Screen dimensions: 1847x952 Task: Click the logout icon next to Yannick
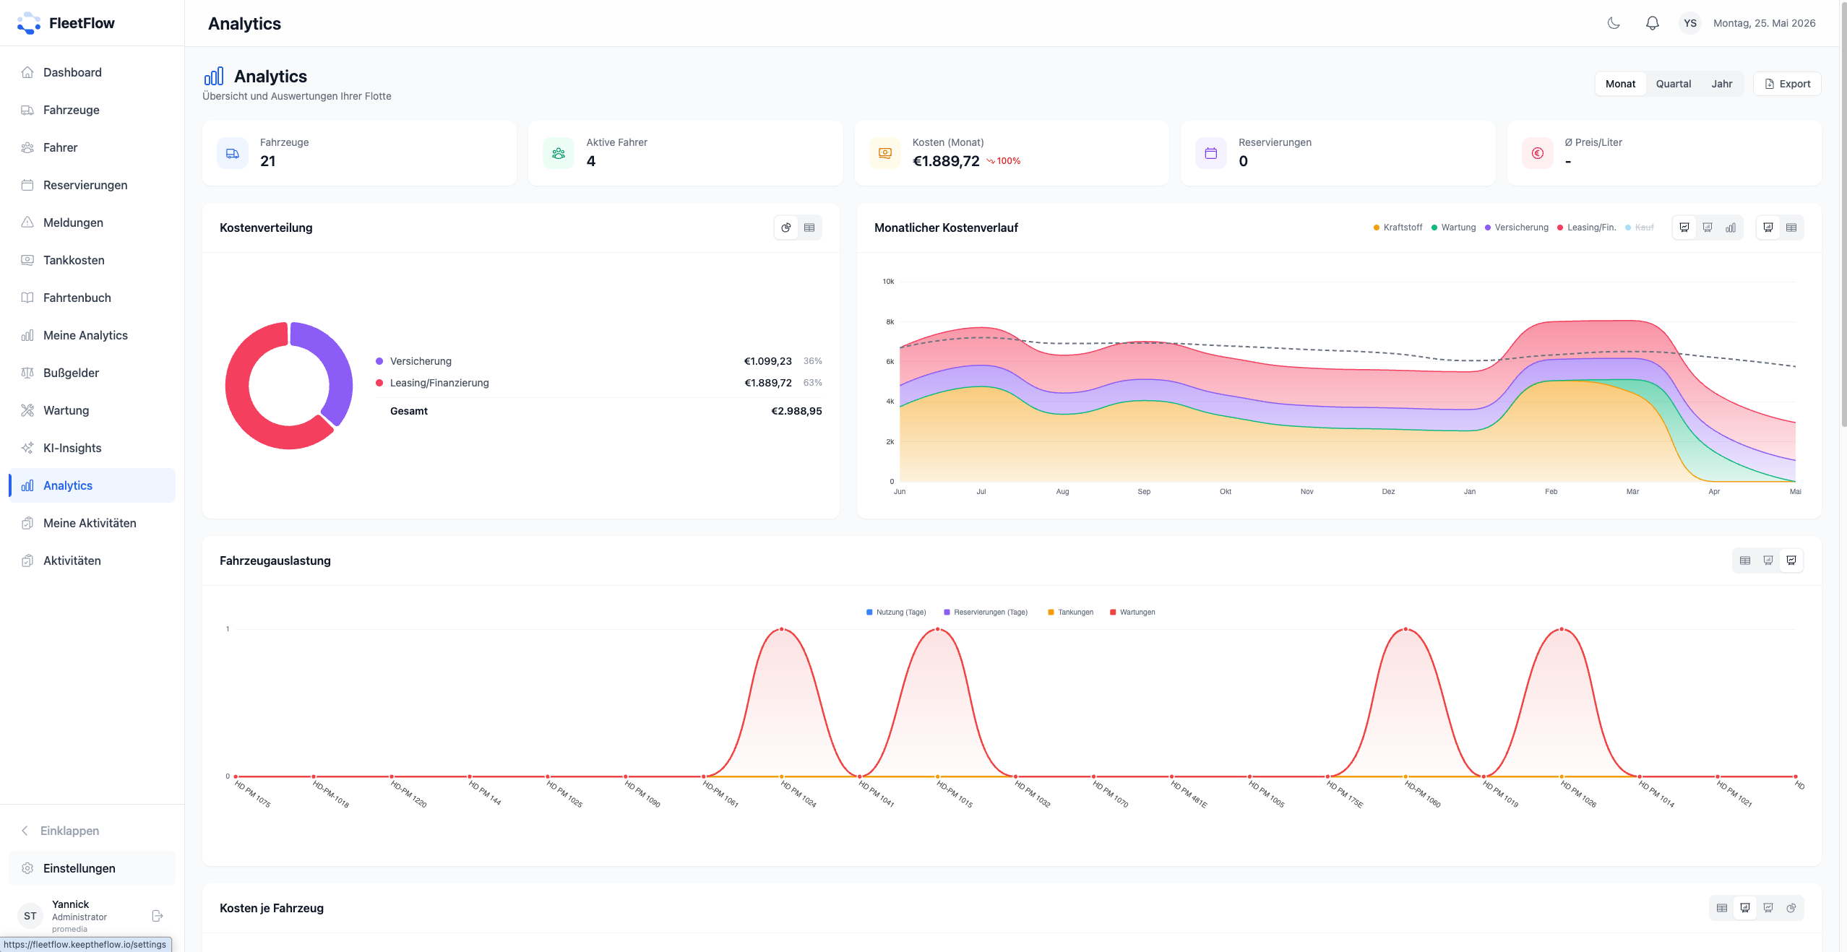(158, 916)
